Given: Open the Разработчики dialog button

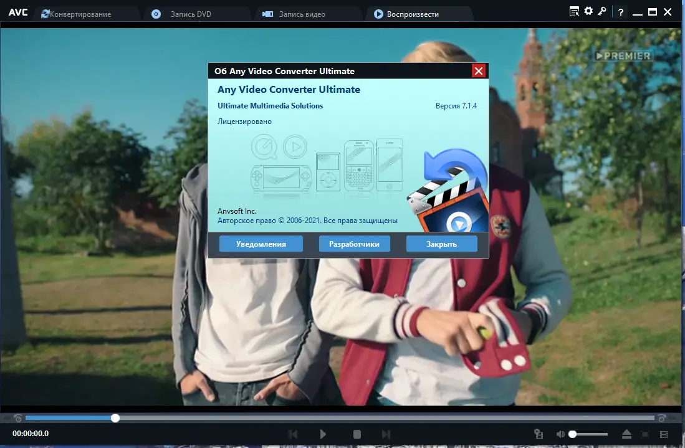Looking at the screenshot, I should [x=354, y=244].
